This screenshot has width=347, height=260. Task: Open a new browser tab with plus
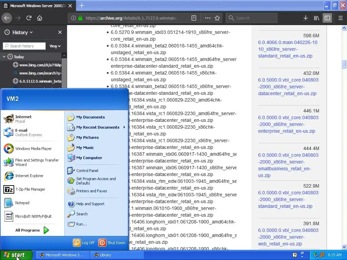pyautogui.click(x=82, y=5)
